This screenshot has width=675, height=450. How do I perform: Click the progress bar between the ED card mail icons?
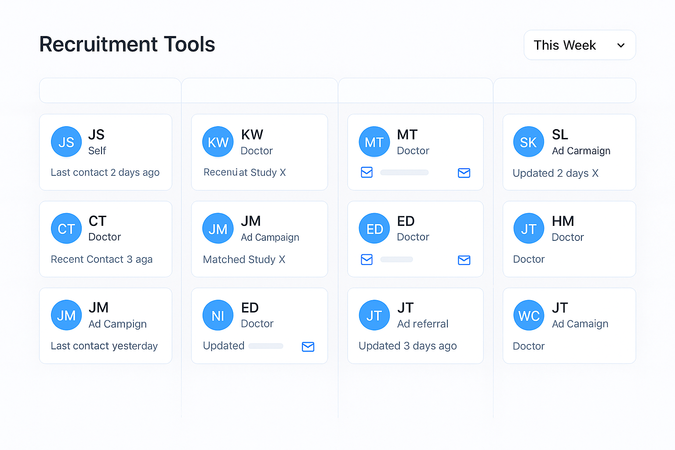point(396,259)
